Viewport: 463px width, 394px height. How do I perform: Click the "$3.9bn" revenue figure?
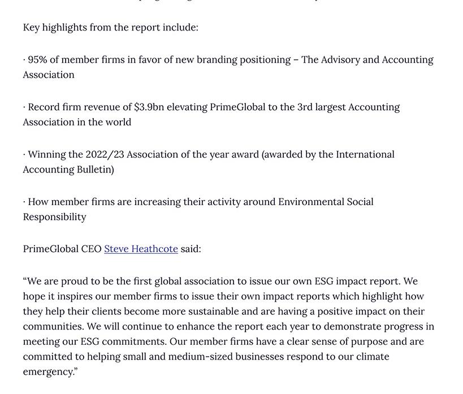point(149,107)
